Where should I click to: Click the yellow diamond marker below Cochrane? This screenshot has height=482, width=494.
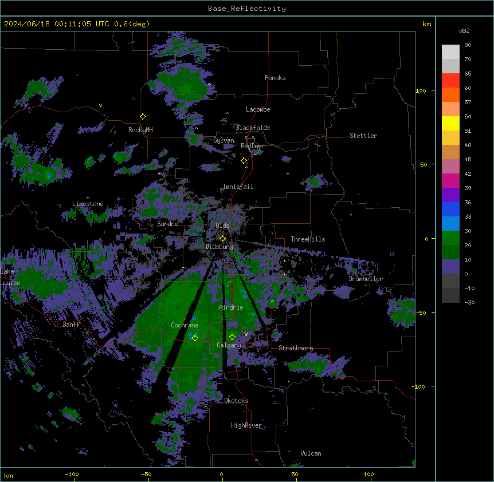[x=195, y=338]
